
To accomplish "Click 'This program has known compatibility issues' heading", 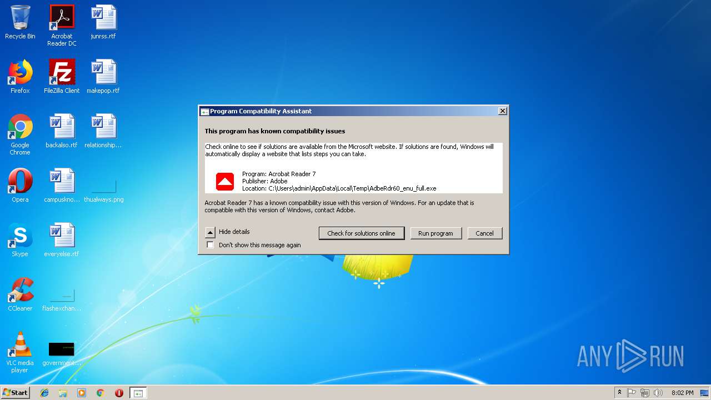I will (x=275, y=131).
